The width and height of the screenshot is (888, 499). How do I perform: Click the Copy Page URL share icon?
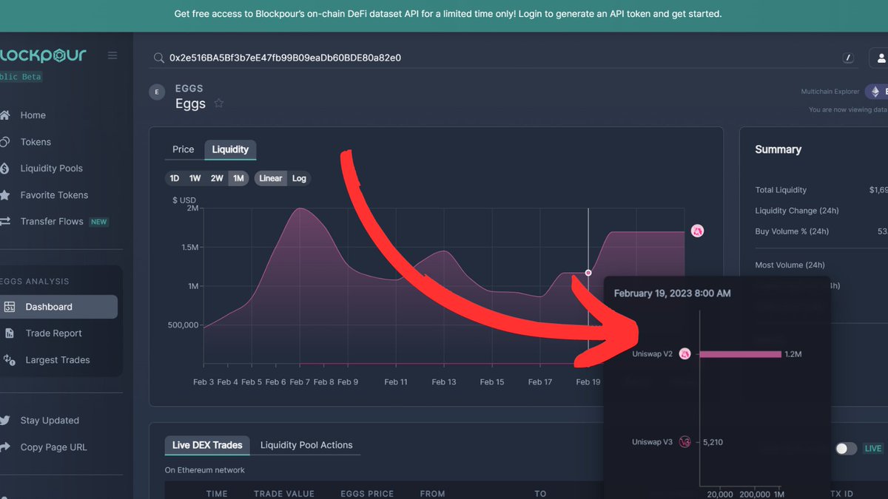point(5,447)
